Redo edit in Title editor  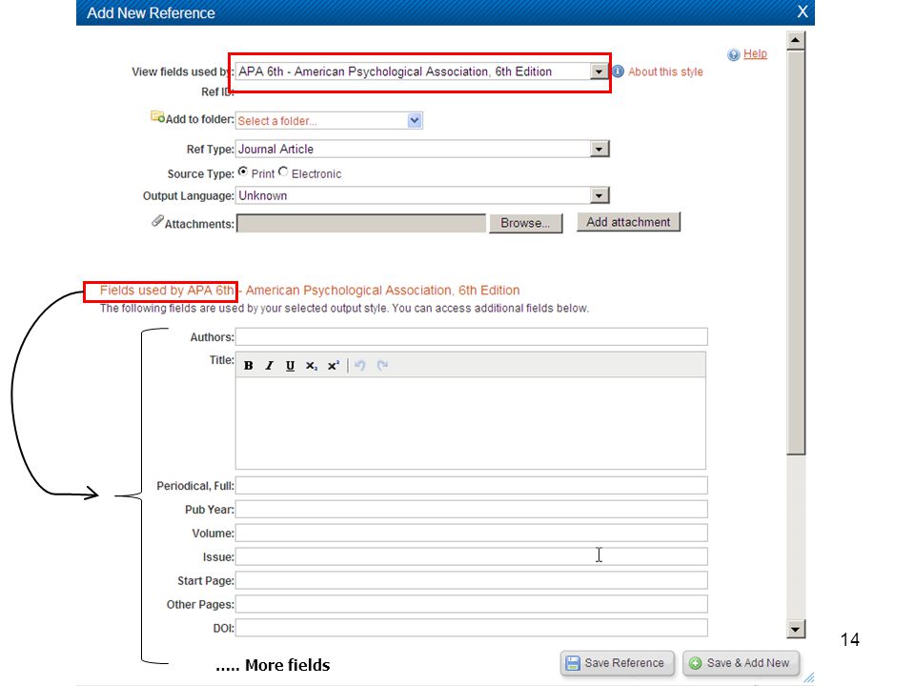pos(382,366)
